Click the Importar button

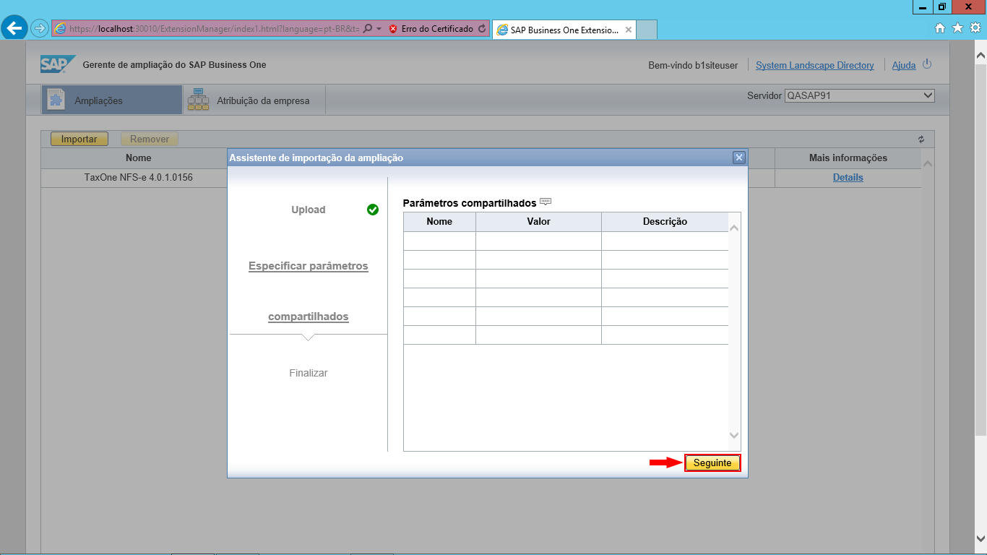pyautogui.click(x=79, y=139)
